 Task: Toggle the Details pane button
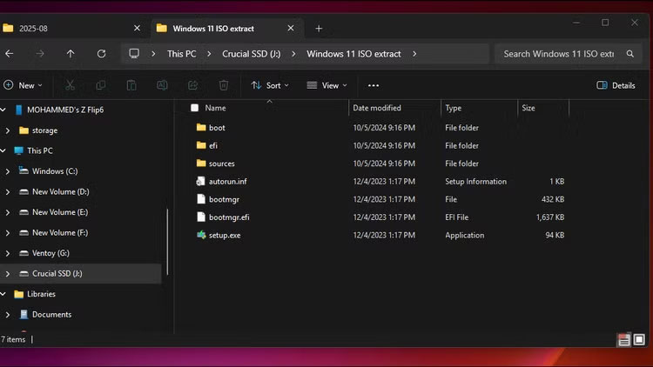(616, 85)
